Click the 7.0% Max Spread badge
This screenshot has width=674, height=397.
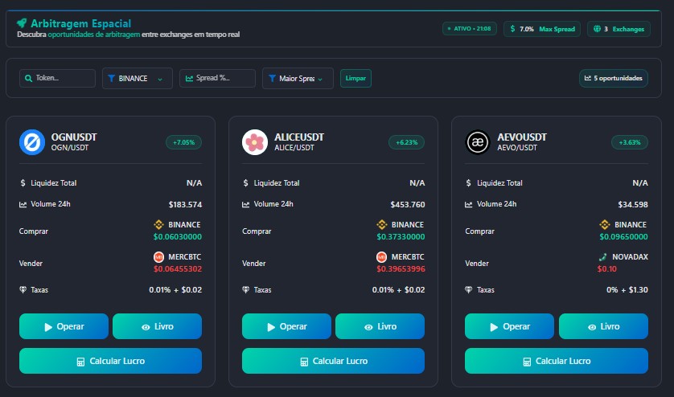[x=543, y=29]
